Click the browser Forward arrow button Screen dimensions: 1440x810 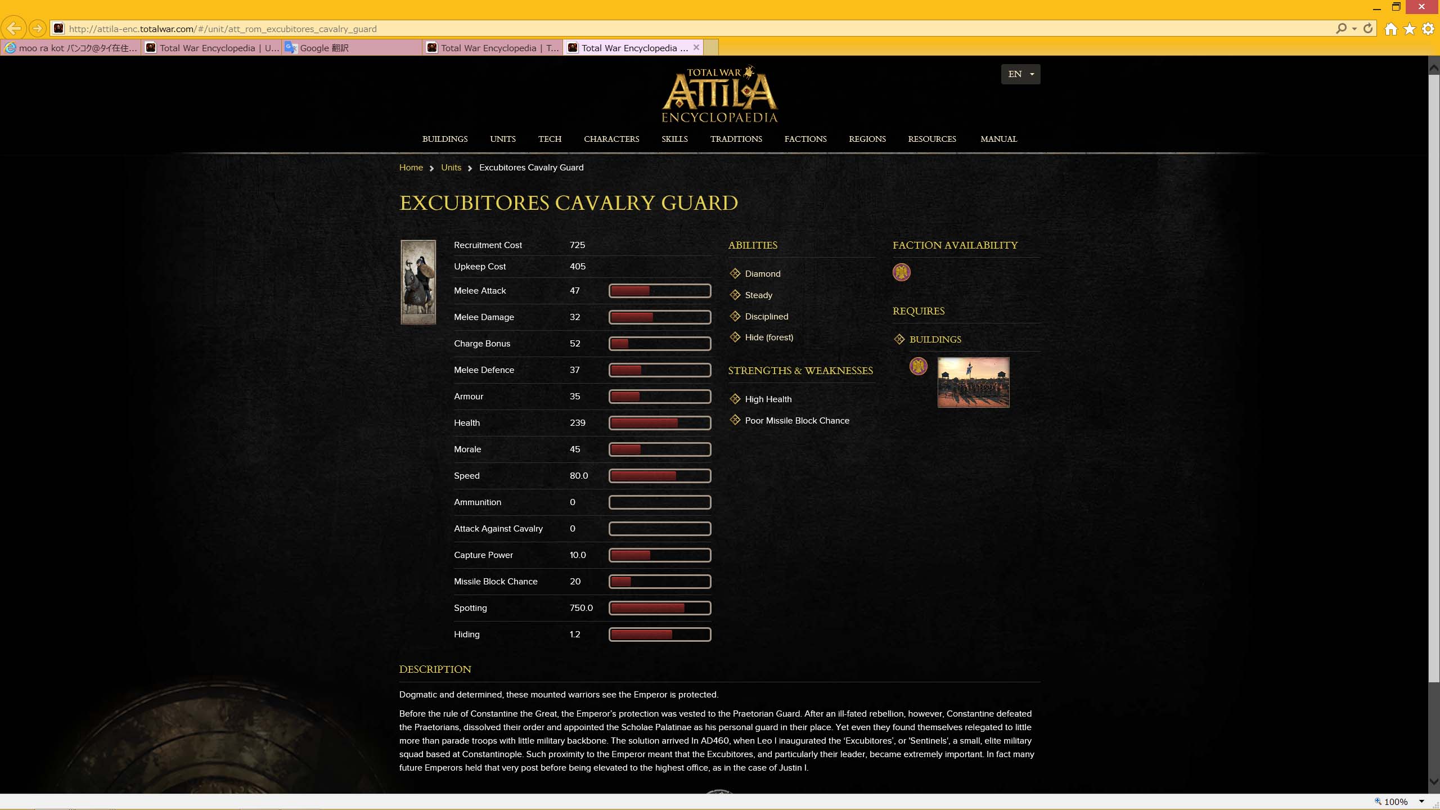pyautogui.click(x=38, y=28)
